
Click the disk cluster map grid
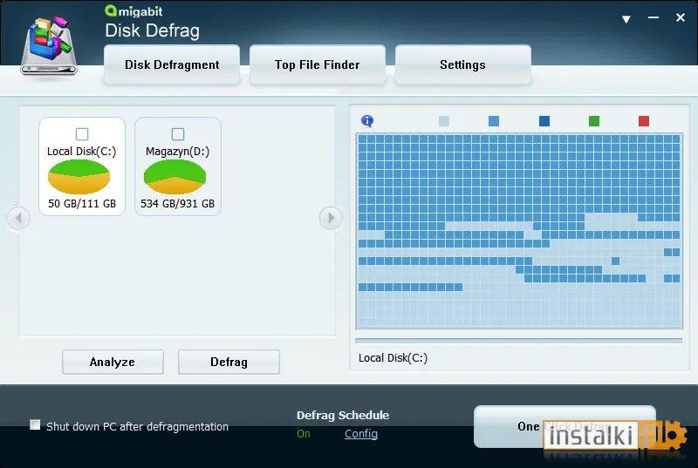coord(519,231)
